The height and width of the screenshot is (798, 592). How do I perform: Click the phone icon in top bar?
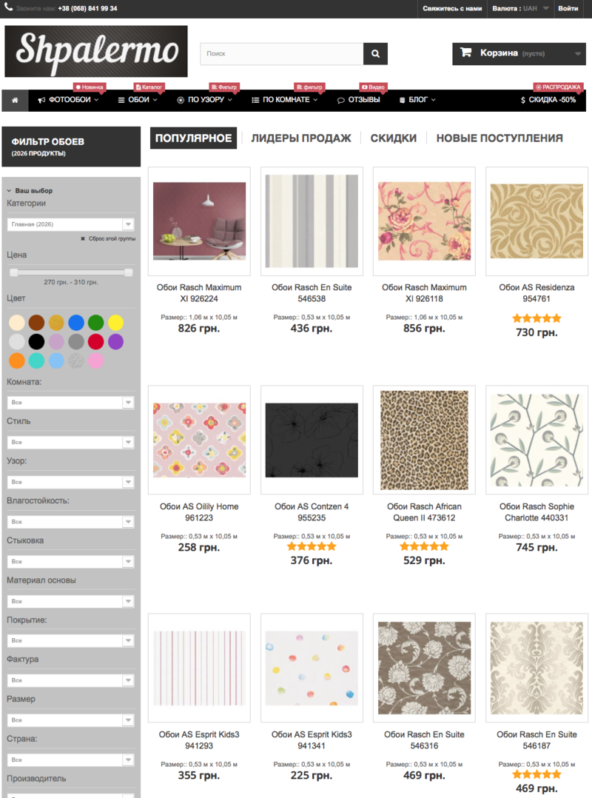click(x=7, y=9)
